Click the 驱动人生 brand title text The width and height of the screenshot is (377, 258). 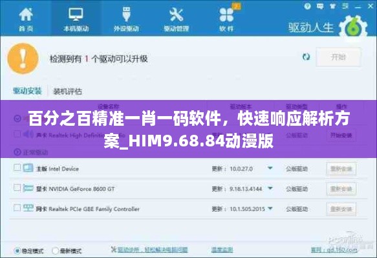tap(311, 28)
